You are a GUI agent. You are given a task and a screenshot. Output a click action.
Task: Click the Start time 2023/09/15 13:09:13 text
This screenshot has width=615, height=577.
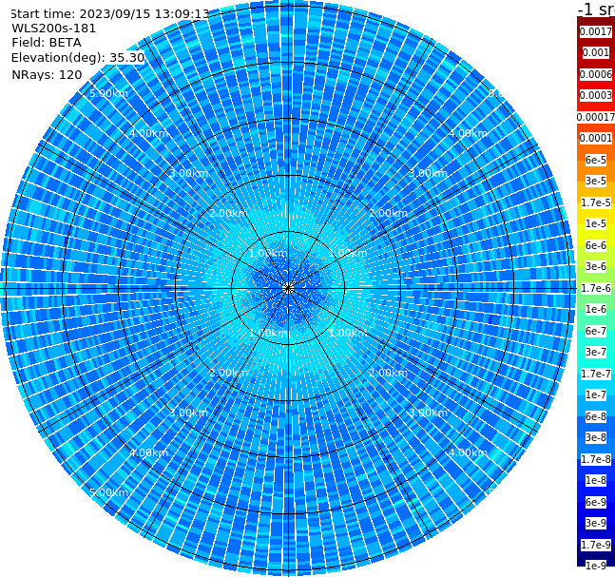pos(110,13)
